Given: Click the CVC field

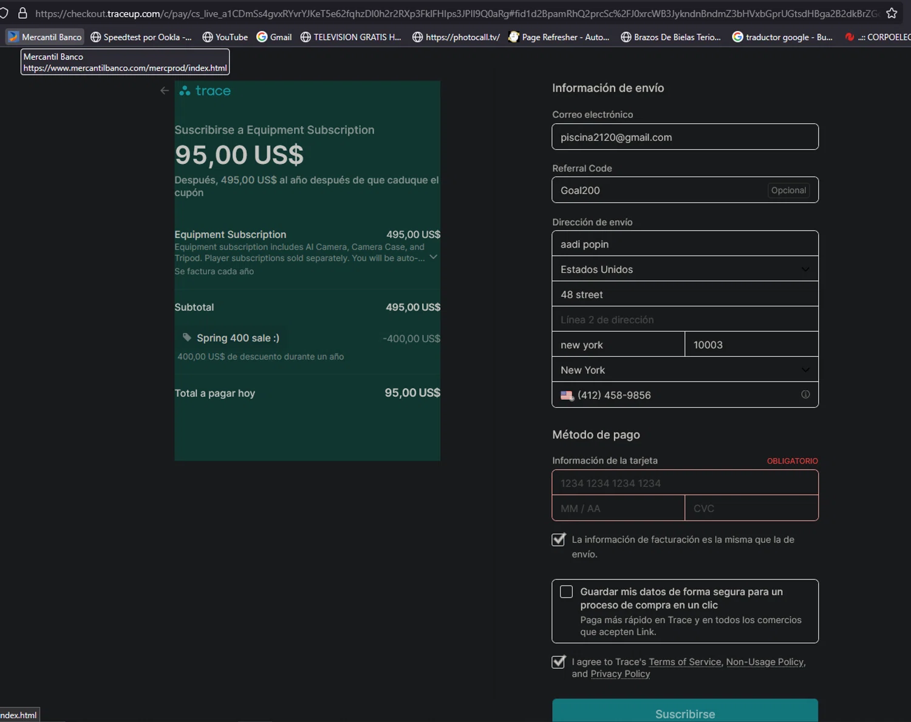Looking at the screenshot, I should coord(752,508).
